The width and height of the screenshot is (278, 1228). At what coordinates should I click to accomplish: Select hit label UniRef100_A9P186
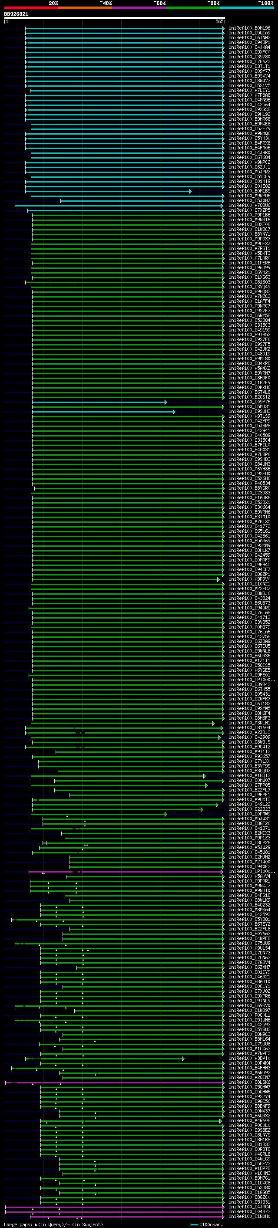pyautogui.click(x=249, y=215)
